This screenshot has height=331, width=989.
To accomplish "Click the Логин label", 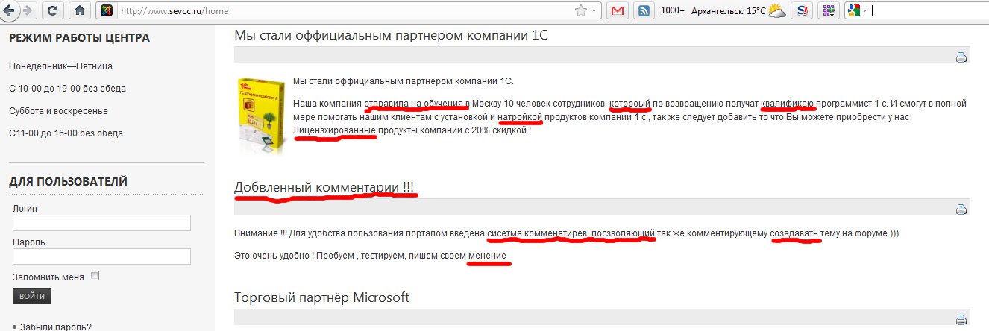I will coord(25,209).
